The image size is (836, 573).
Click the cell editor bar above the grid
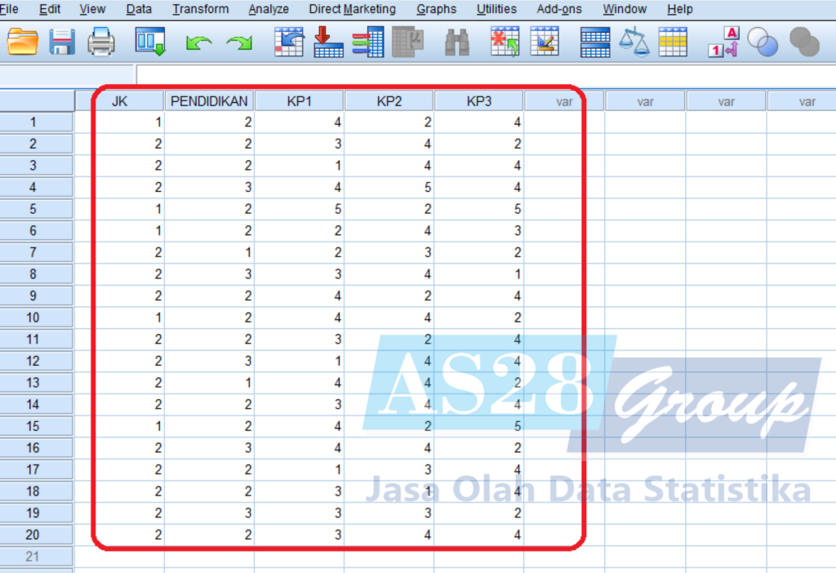tap(482, 75)
